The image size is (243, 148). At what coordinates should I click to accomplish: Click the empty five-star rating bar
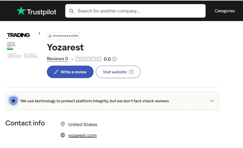click(x=88, y=59)
